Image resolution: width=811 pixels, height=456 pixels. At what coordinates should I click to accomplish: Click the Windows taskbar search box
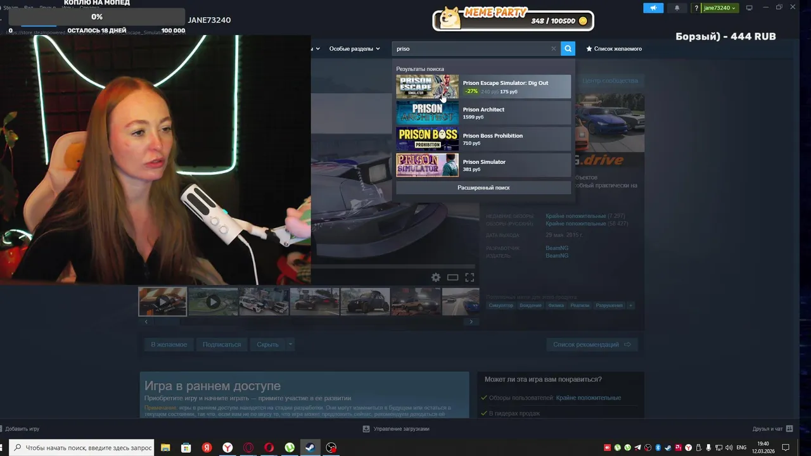coord(82,447)
